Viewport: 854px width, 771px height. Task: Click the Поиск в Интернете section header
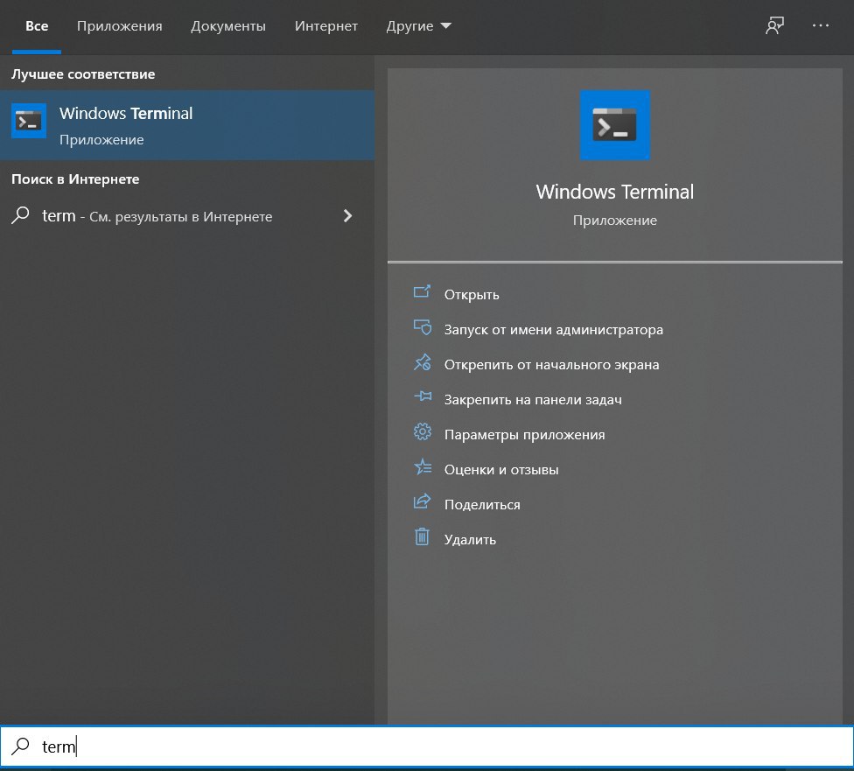pyautogui.click(x=75, y=179)
